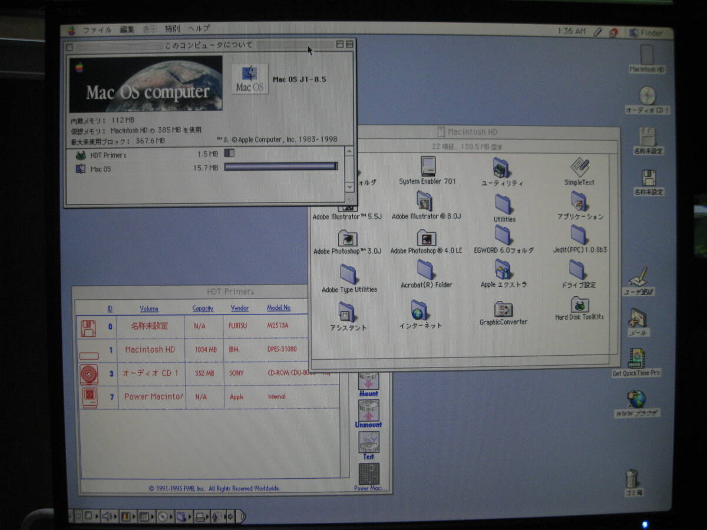Sort HDT Primer list by Volume header

tap(149, 309)
